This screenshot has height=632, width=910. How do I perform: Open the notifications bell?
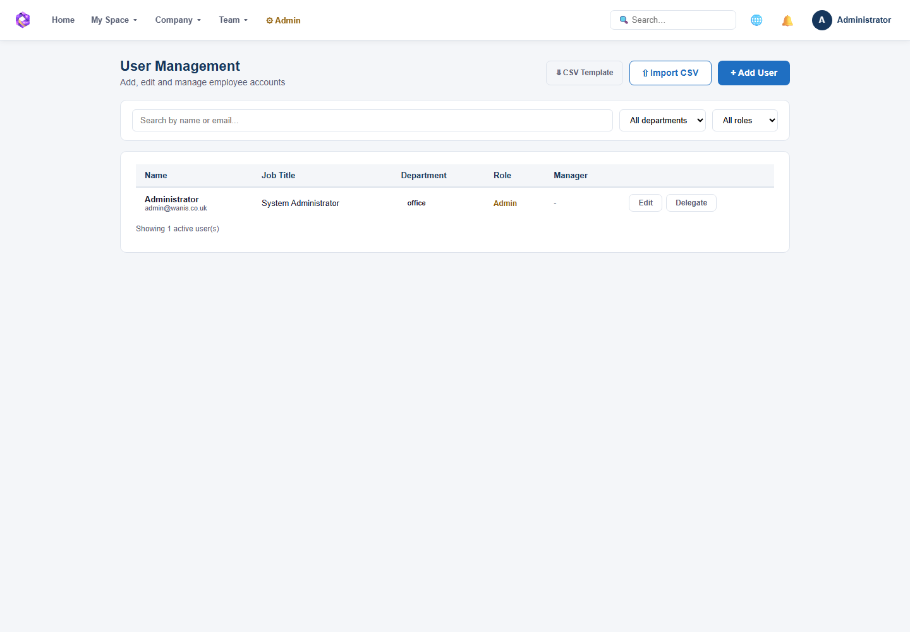(x=787, y=20)
